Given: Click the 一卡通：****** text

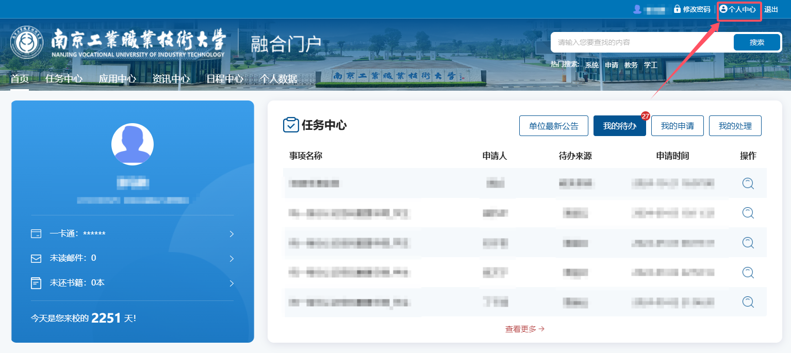Looking at the screenshot, I should pyautogui.click(x=78, y=234).
